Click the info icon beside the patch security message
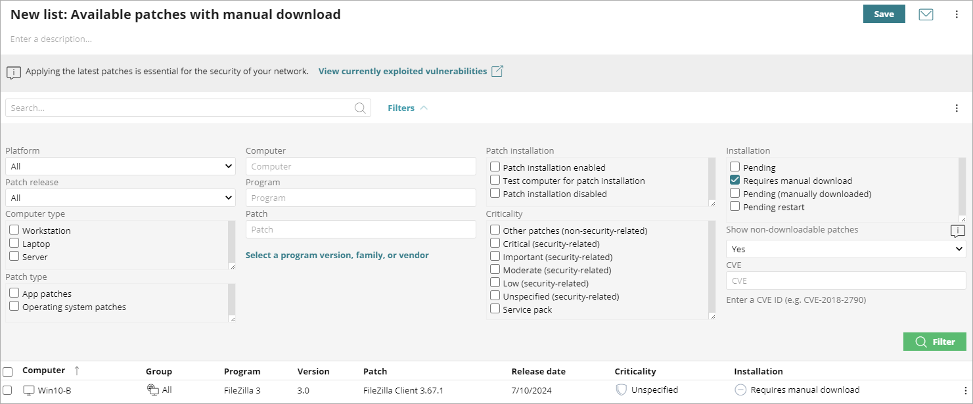This screenshot has height=404, width=973. click(14, 72)
